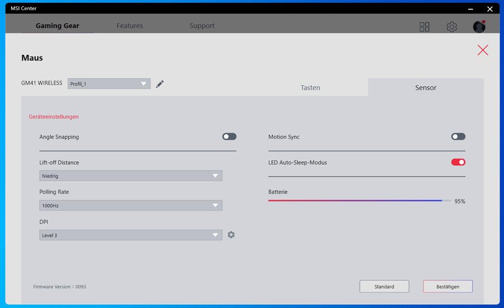Minimize the MSI Center window
This screenshot has height=308, width=504.
pos(470,9)
